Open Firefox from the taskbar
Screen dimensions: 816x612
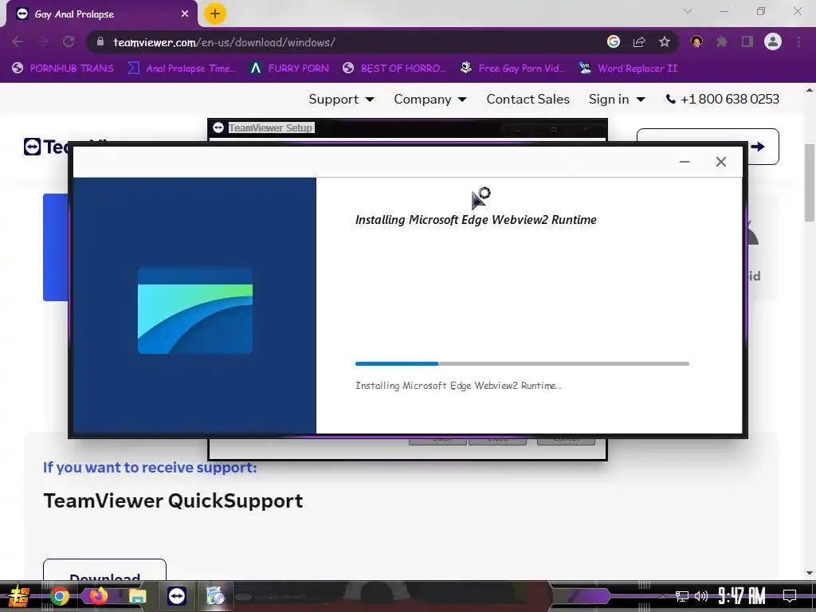(98, 596)
